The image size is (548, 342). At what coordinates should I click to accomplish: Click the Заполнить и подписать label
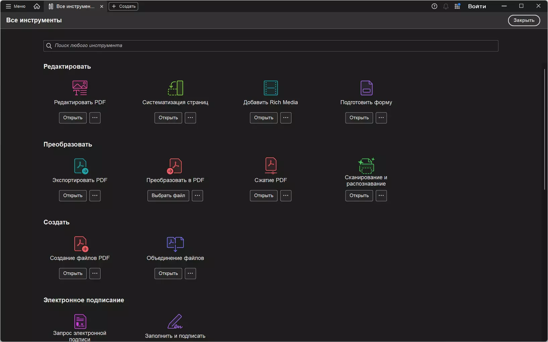point(175,336)
